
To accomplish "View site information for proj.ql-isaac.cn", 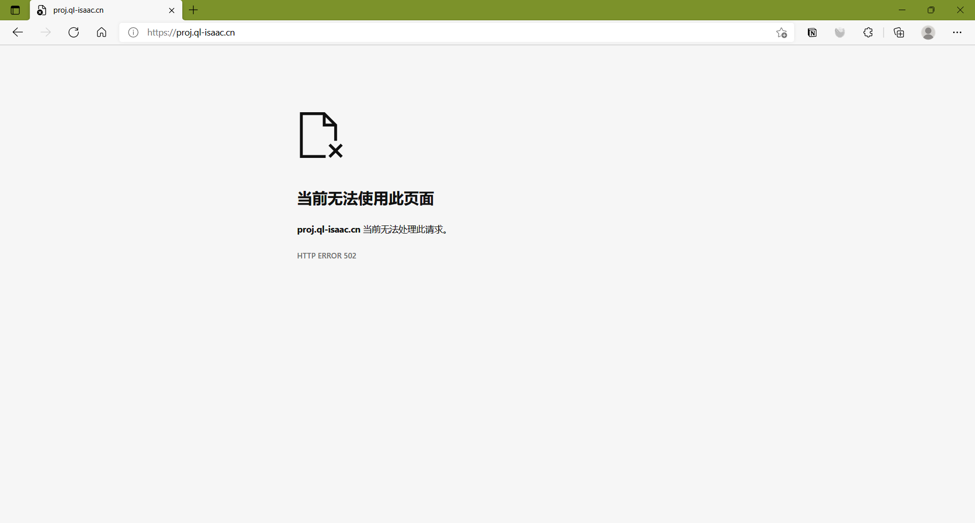I will pos(133,32).
